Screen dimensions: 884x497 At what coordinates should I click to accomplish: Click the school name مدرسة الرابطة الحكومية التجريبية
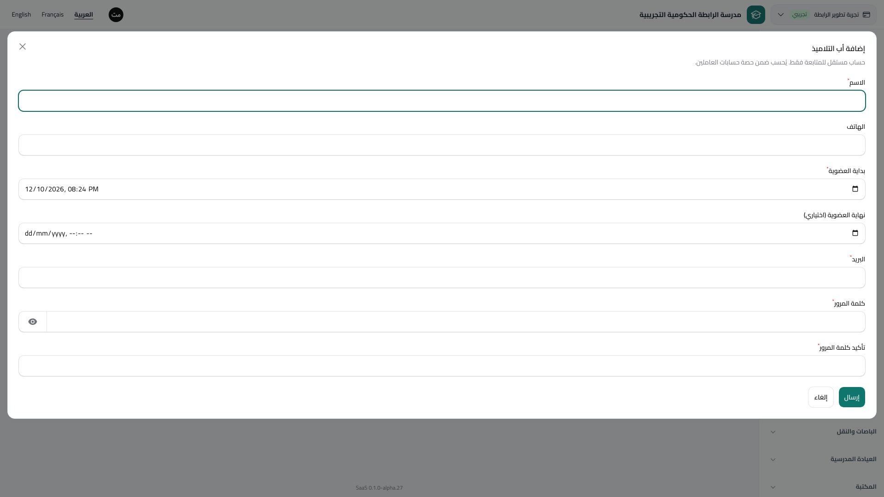tap(690, 15)
